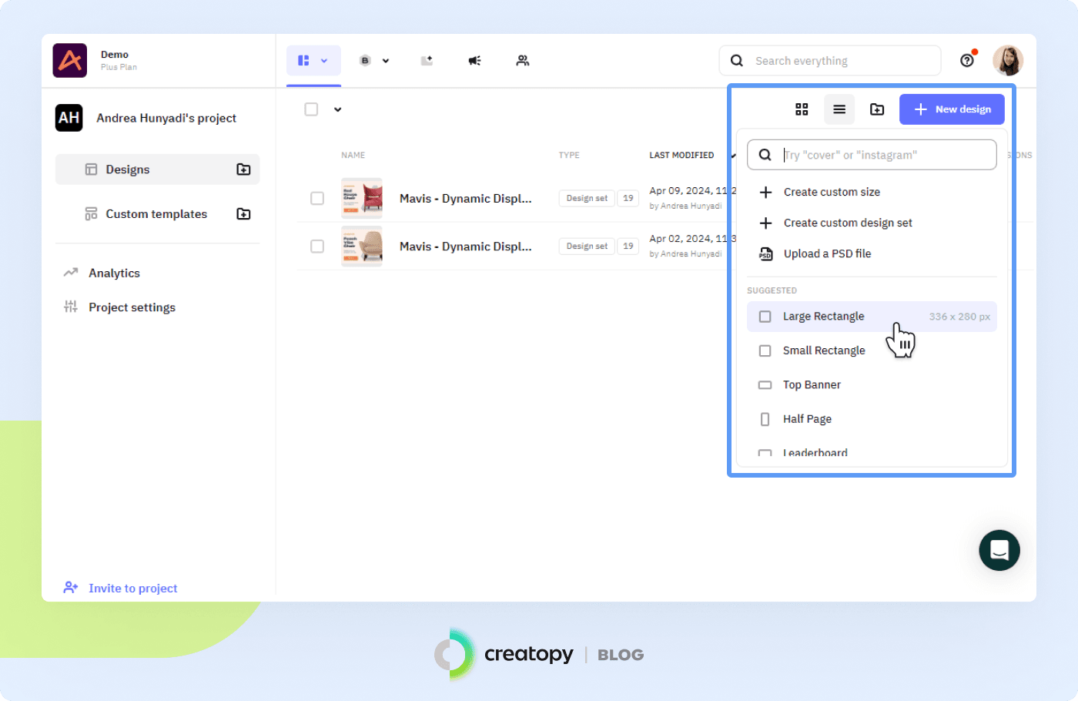Click the New design button
This screenshot has height=701, width=1078.
(952, 109)
